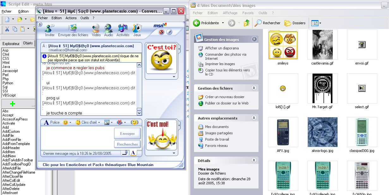Collapse the Détails panel
The image size is (389, 195).
pyautogui.click(x=254, y=160)
